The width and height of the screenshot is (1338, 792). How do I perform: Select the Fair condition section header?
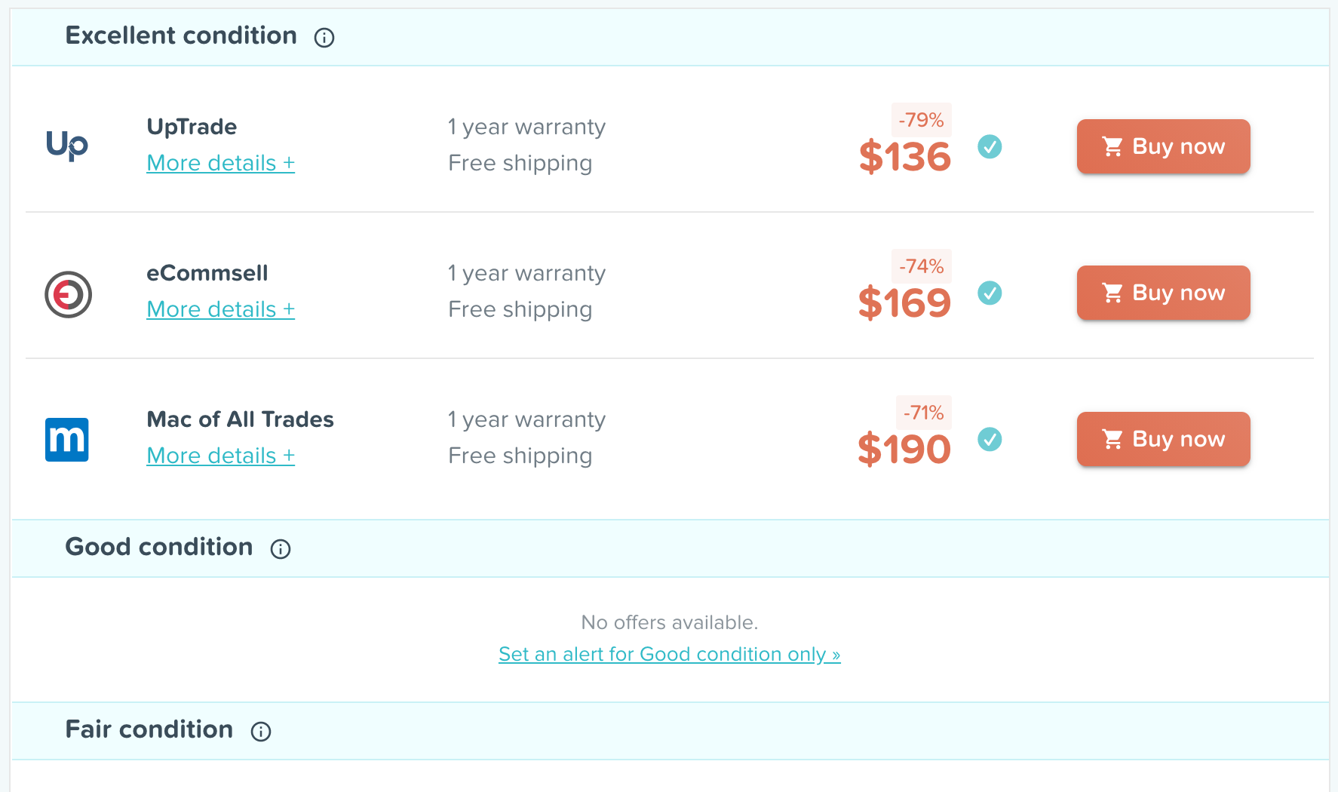click(149, 730)
